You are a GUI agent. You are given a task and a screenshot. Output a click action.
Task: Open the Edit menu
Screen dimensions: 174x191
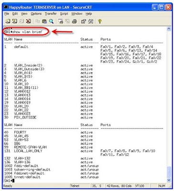15,14
